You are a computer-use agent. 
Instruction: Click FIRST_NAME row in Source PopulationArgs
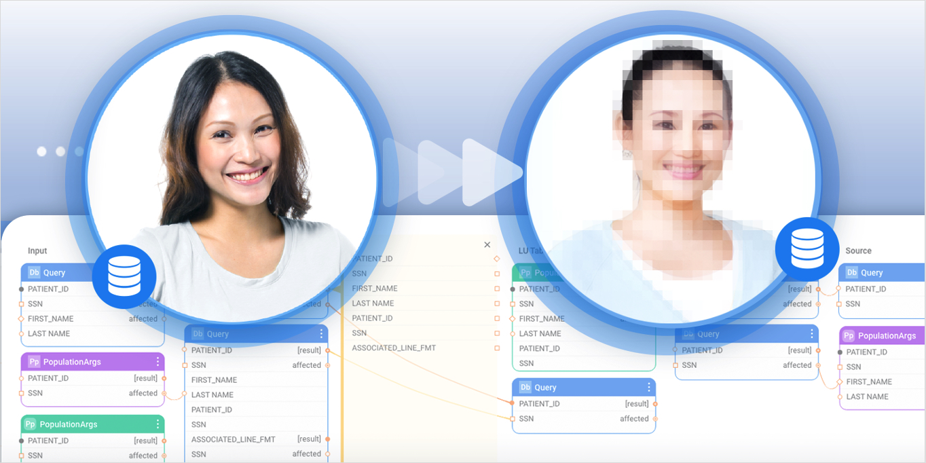pos(883,382)
